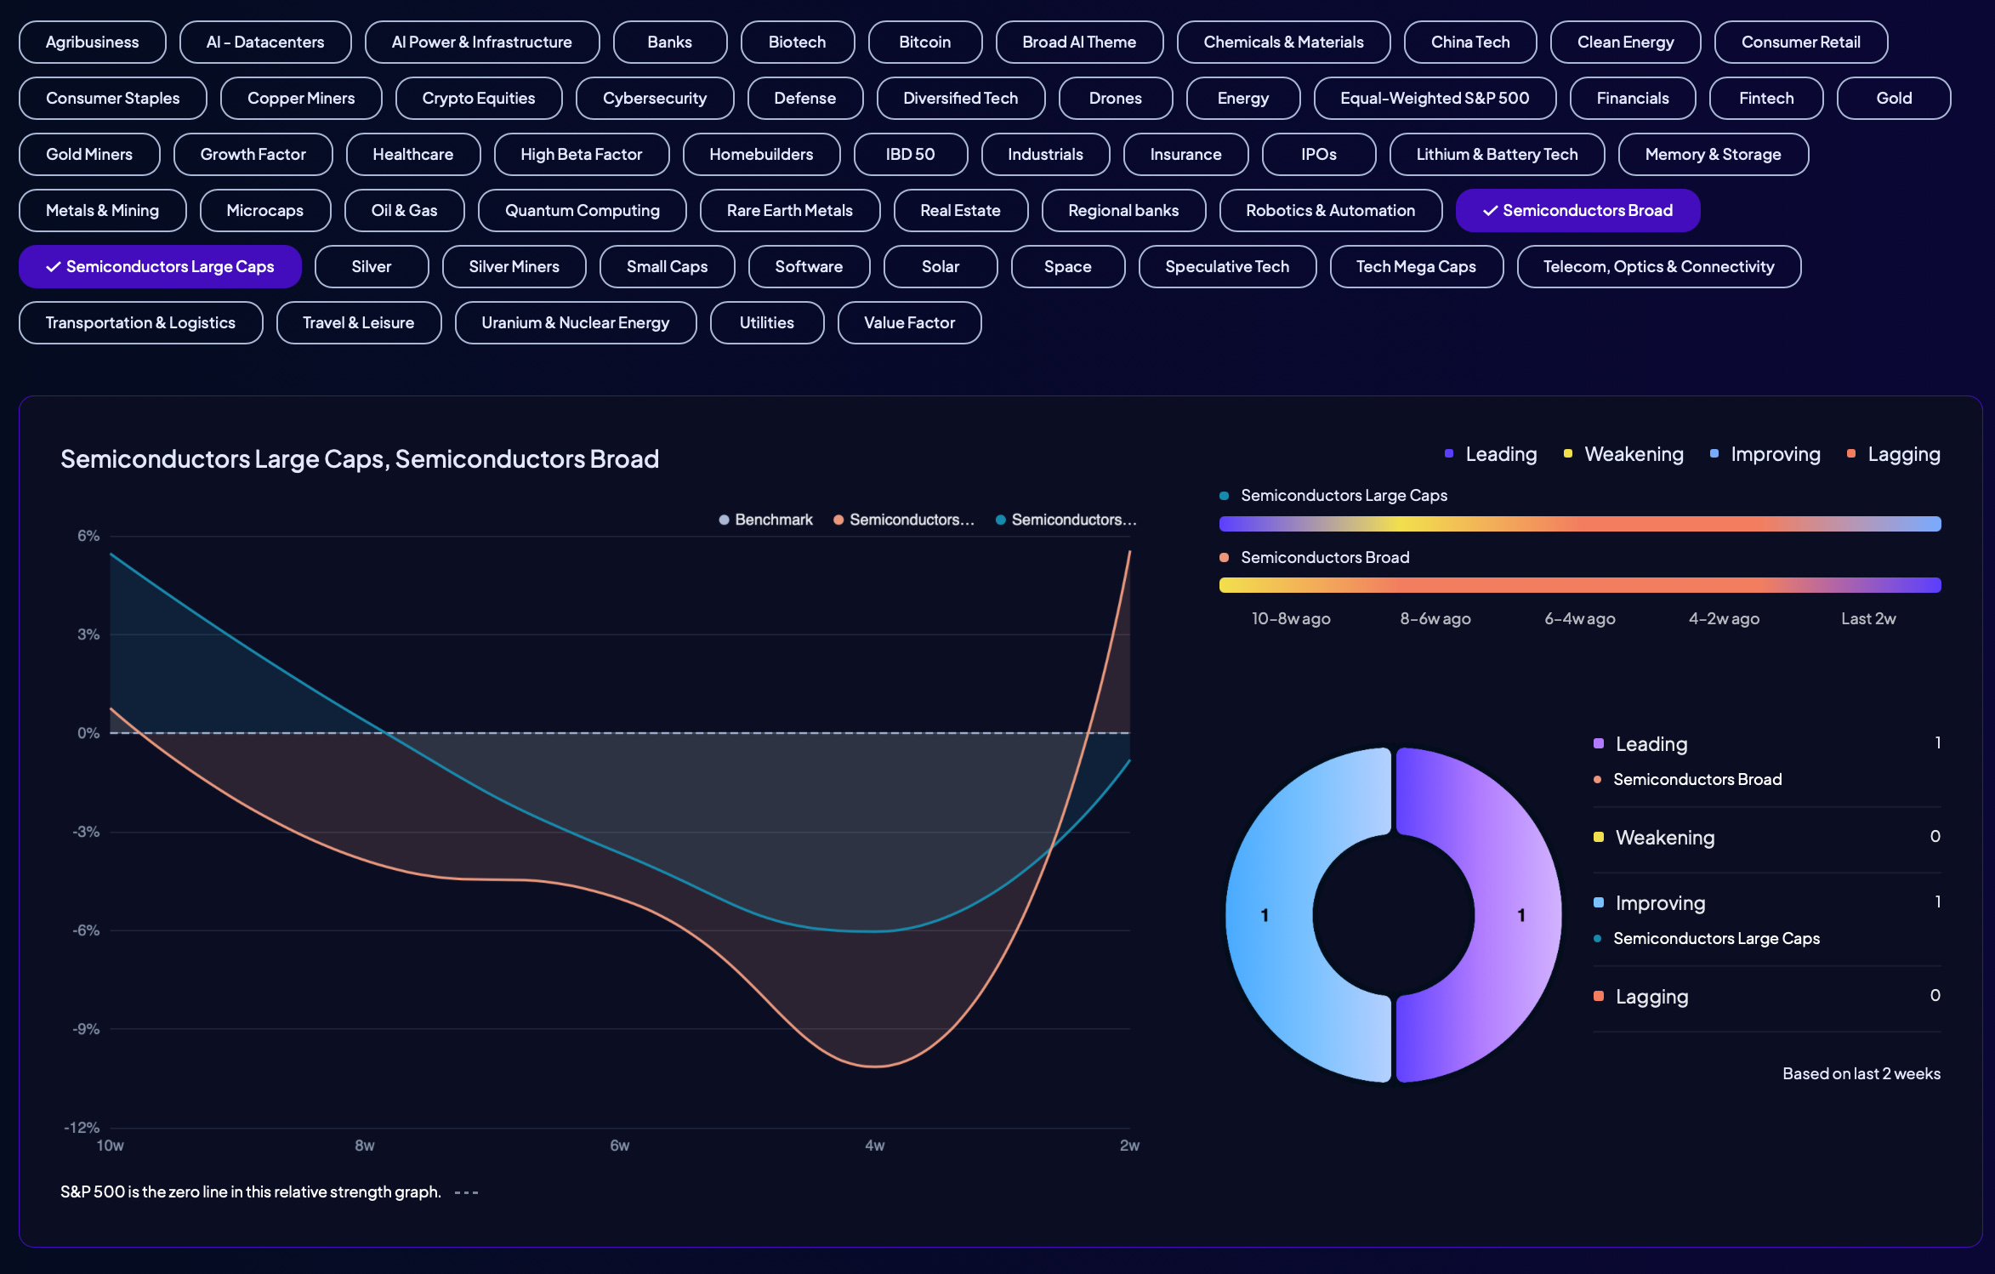The width and height of the screenshot is (1995, 1274).
Task: Deselect the Semiconductors Broad chip
Action: click(x=1577, y=210)
